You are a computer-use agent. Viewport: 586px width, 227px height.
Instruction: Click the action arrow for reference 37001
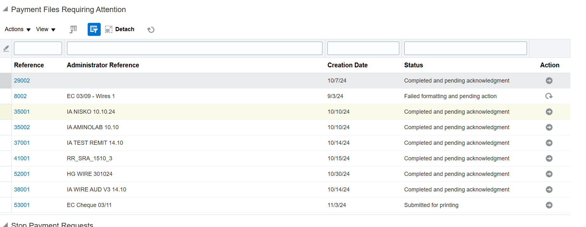click(x=549, y=143)
